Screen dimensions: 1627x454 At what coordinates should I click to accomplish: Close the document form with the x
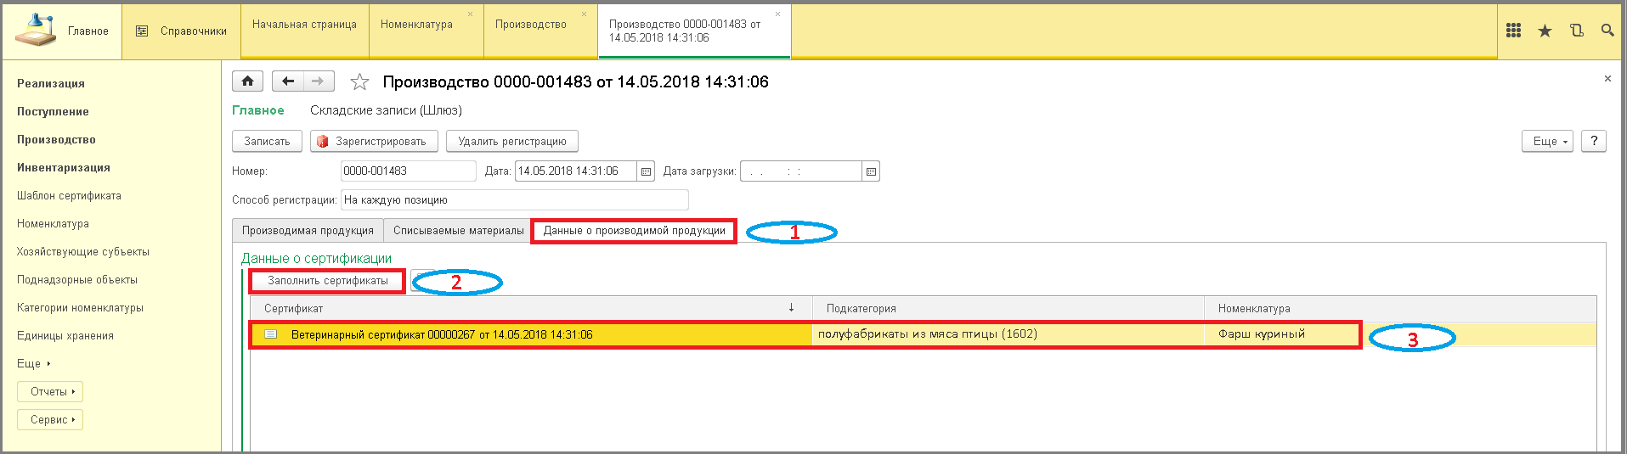(1607, 78)
